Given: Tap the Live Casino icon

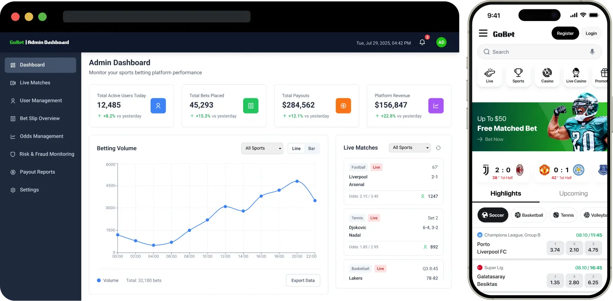Looking at the screenshot, I should 576,74.
